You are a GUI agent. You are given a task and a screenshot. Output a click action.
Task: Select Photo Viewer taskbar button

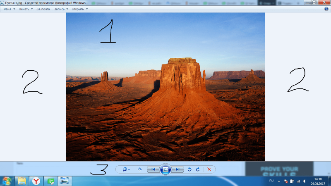tap(65, 181)
